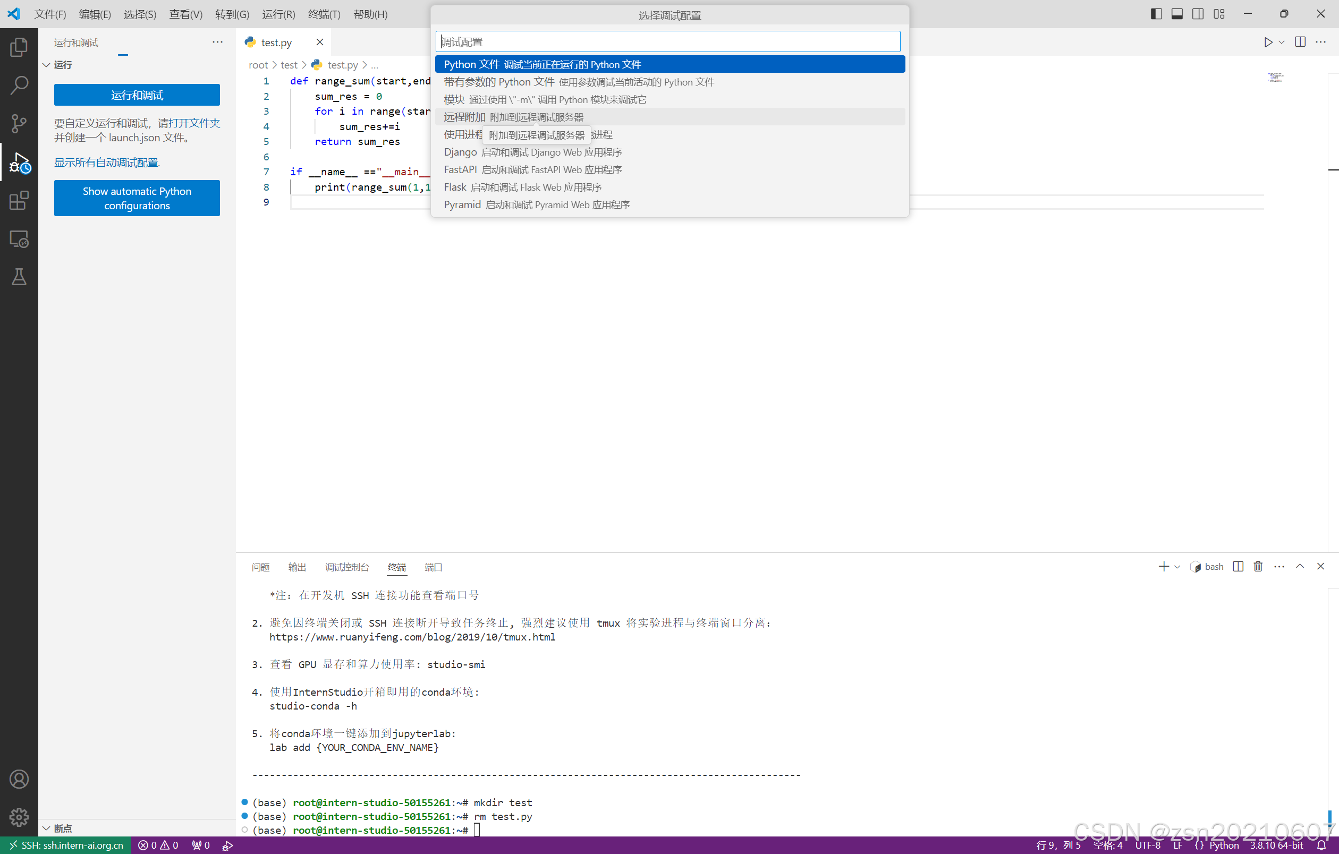Click the editor scrollbar on the right
Viewport: 1339px width, 854px height.
pos(1332,169)
